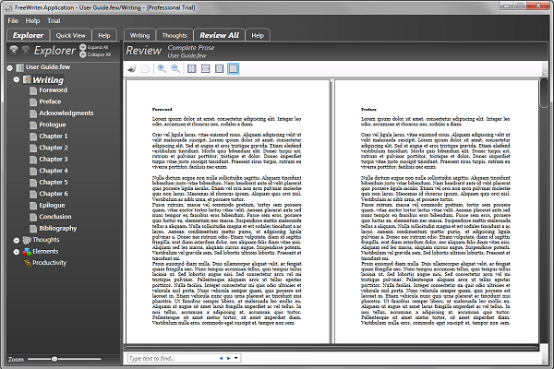The image size is (554, 369).
Task: Select the actual size page view icon
Action: [191, 68]
